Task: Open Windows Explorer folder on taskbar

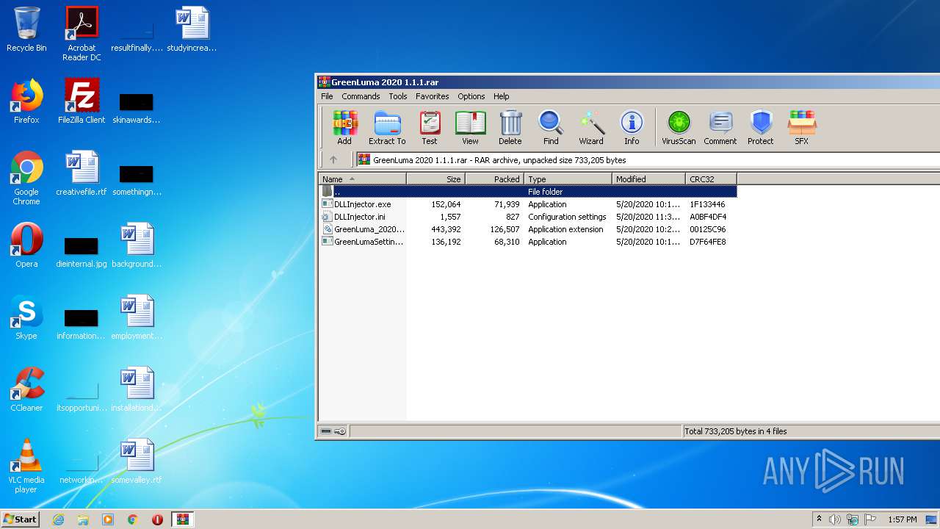Action: click(83, 519)
